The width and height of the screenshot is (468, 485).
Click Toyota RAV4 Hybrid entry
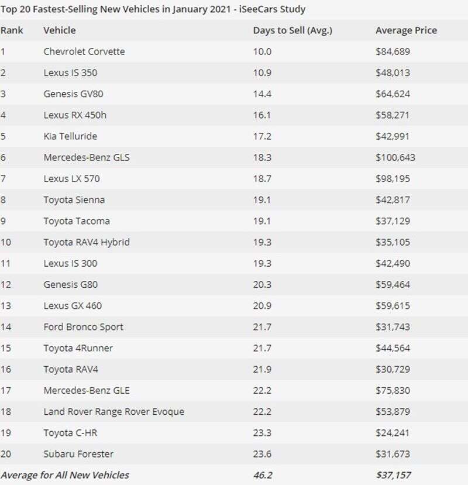[x=87, y=242]
